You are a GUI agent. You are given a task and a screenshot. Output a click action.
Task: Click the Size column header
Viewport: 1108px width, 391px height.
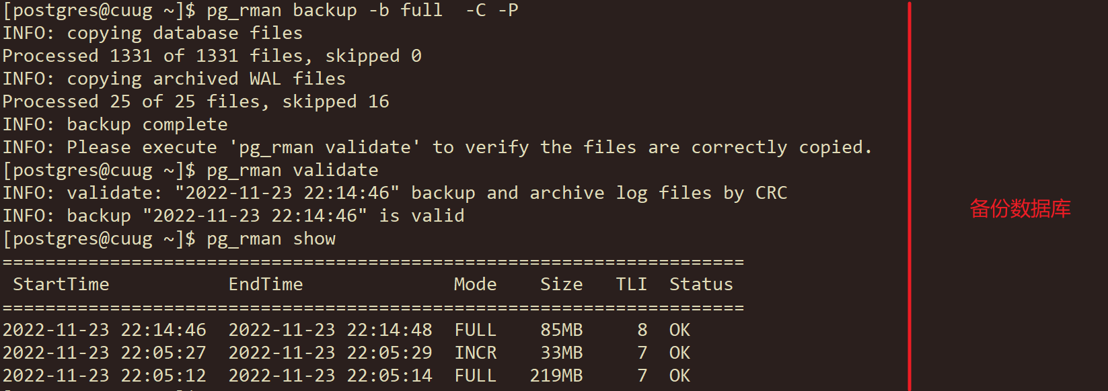click(x=562, y=284)
